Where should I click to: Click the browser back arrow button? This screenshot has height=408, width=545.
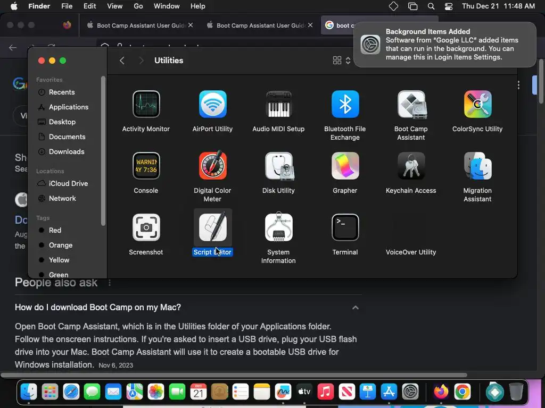(13, 47)
